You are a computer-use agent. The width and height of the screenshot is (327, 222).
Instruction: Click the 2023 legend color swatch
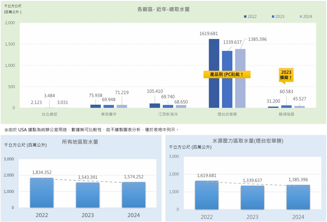pyautogui.click(x=273, y=17)
